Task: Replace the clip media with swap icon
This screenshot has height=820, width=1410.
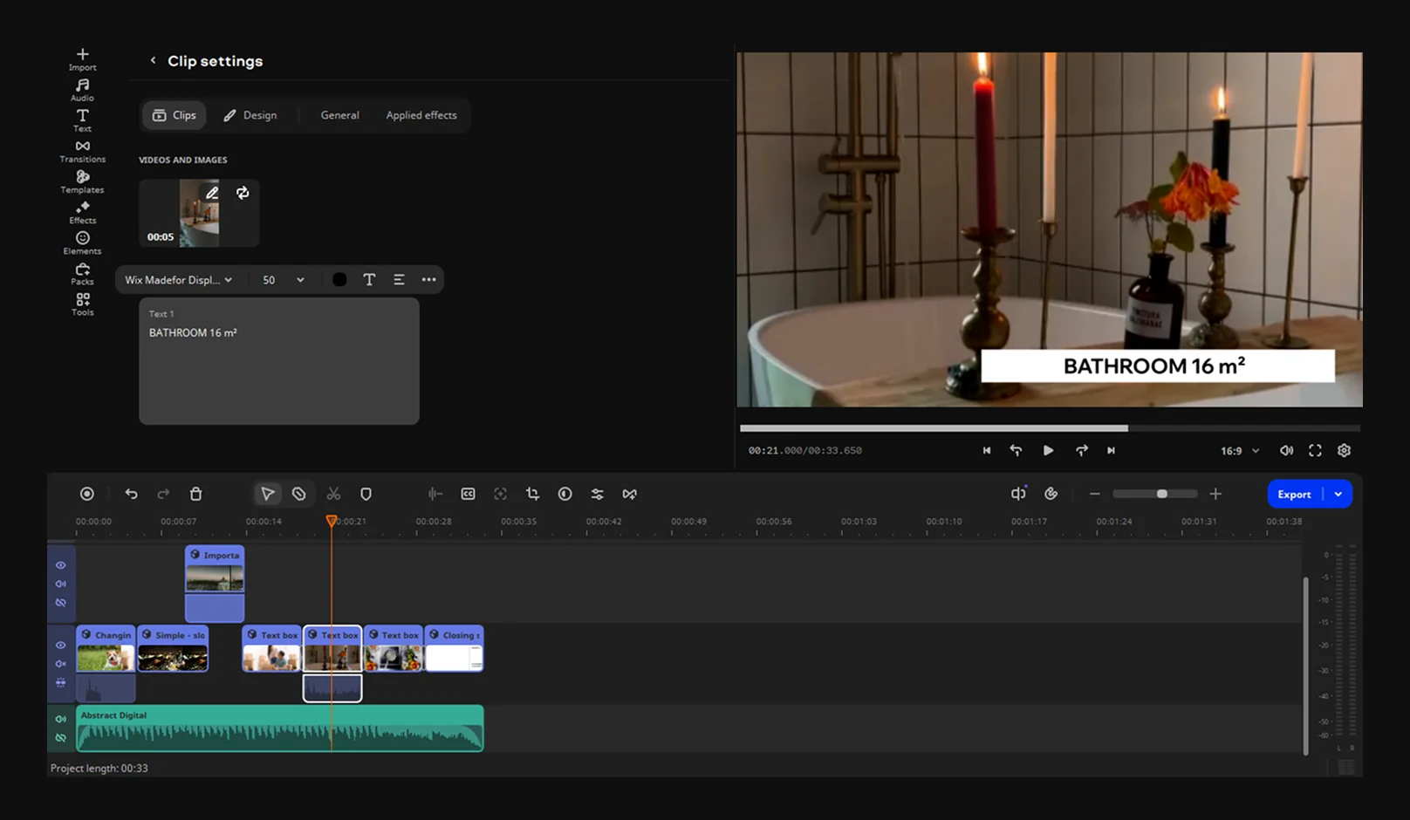Action: 243,193
